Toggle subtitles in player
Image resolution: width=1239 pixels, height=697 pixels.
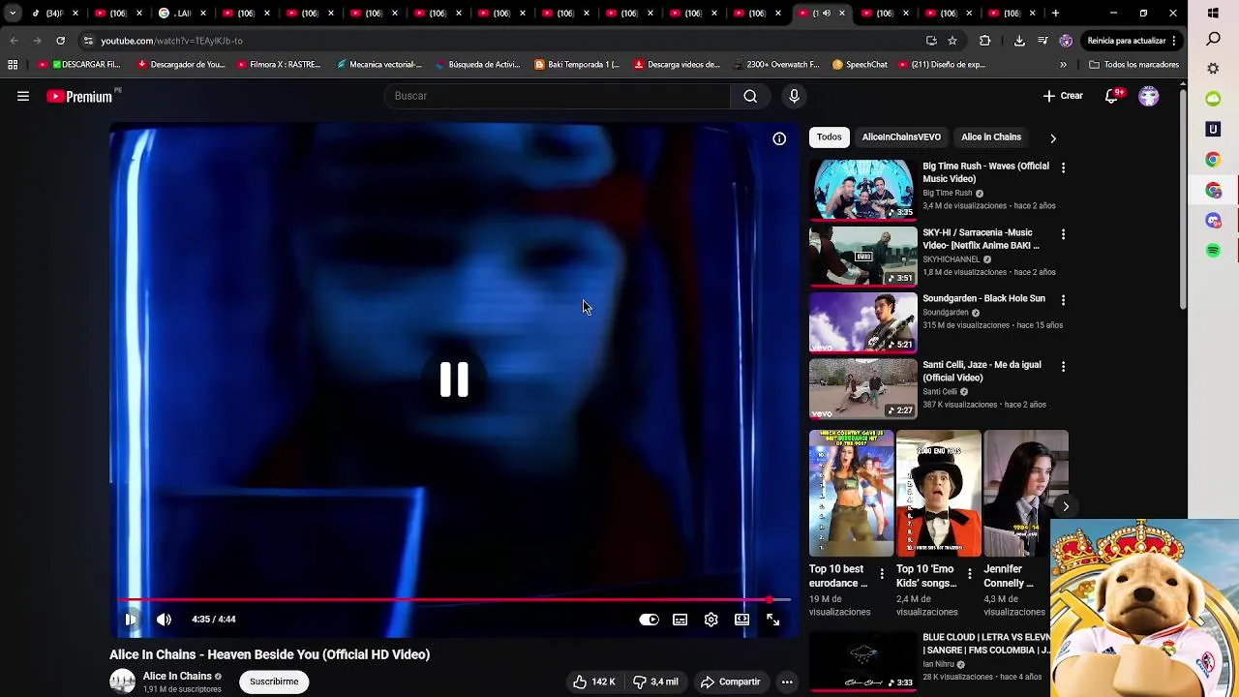(680, 620)
